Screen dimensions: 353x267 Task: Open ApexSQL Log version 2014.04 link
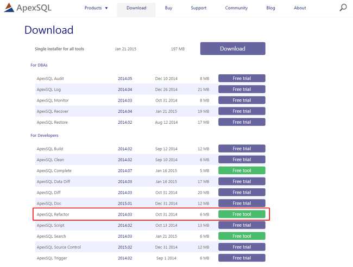pos(125,90)
